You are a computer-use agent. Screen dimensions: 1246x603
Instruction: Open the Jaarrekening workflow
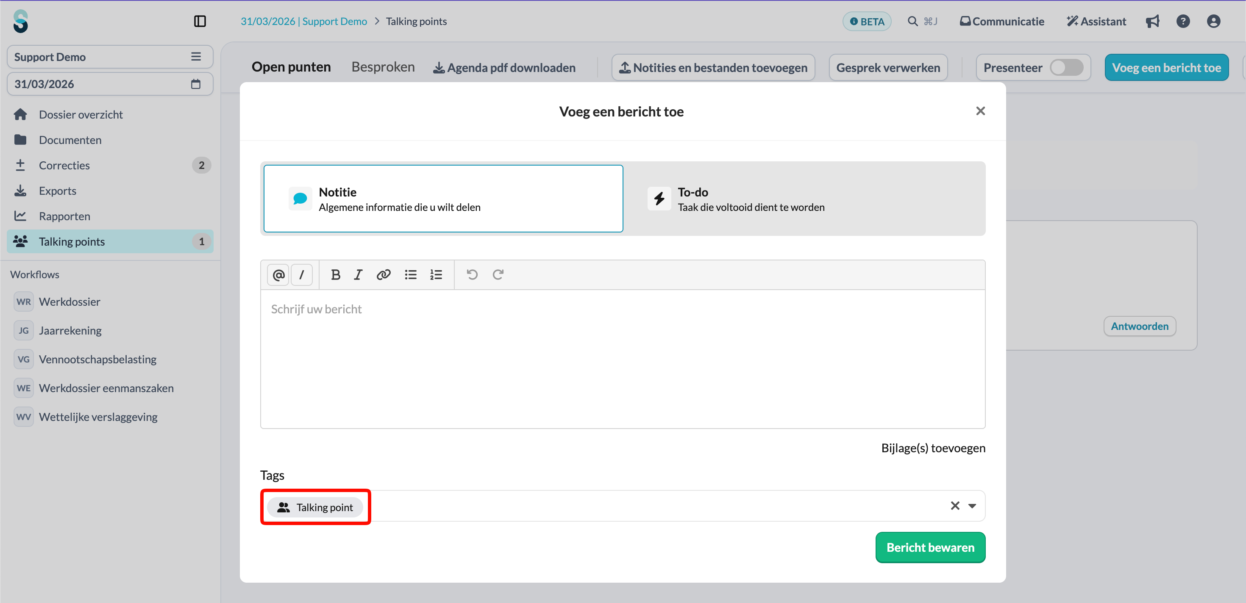point(110,330)
